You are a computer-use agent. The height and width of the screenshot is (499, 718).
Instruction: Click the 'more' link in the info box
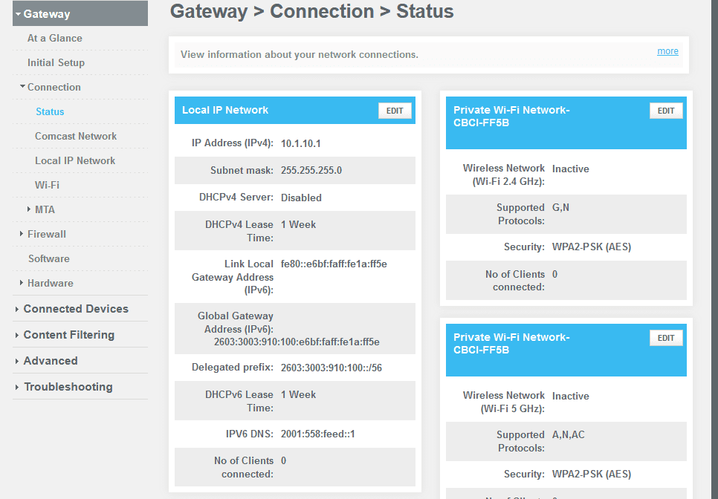coord(667,51)
